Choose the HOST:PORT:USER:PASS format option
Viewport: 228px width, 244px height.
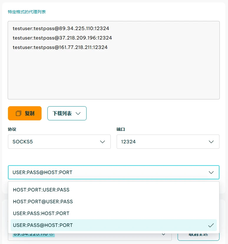coord(41,190)
